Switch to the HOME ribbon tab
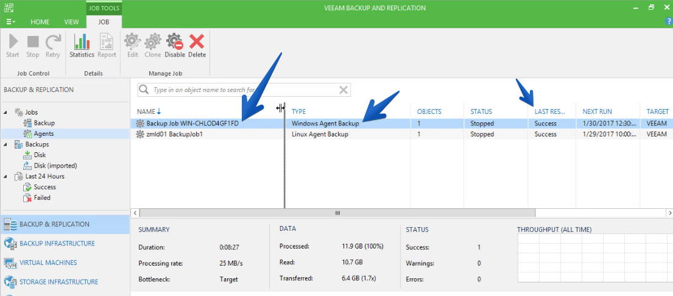673x296 pixels. tap(40, 22)
